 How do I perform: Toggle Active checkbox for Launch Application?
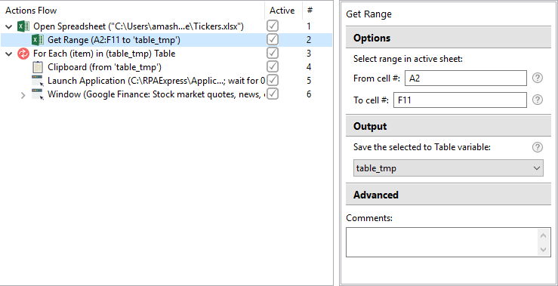(x=273, y=80)
